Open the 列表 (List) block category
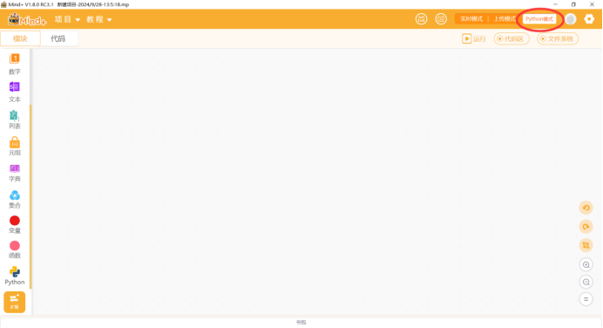Screen dimensions: 603x328 tap(15, 120)
